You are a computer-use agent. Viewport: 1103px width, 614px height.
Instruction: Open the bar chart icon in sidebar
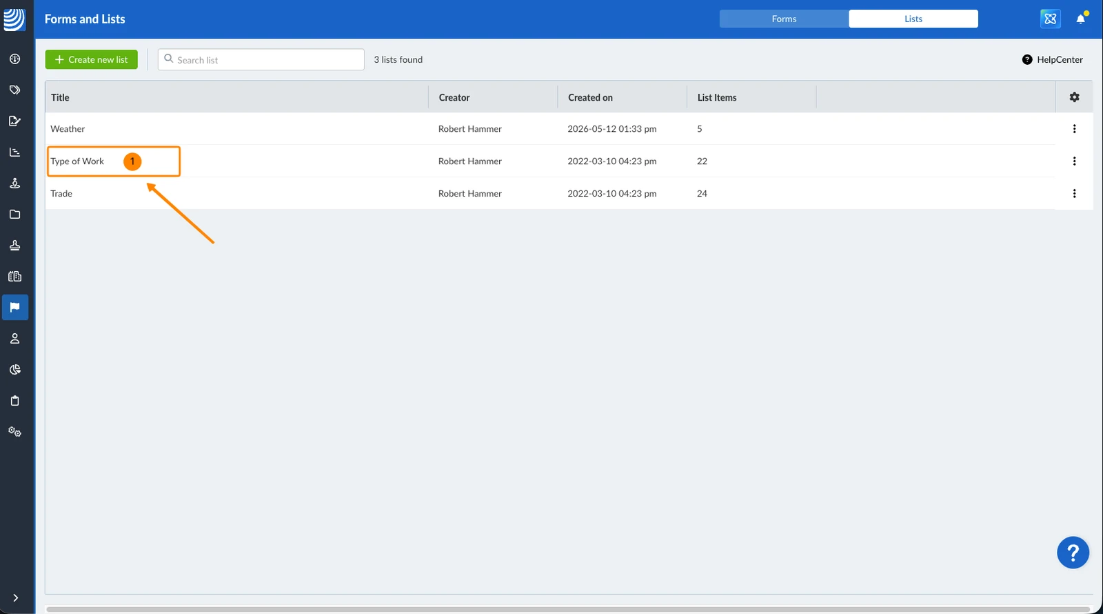pos(14,152)
